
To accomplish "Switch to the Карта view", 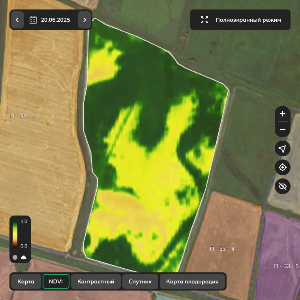I will tap(26, 281).
